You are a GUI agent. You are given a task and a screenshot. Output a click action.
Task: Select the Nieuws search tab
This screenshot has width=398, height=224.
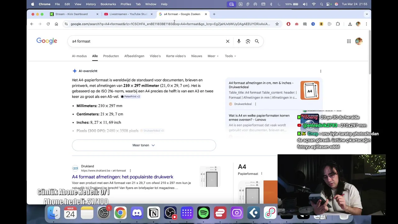[x=197, y=56]
